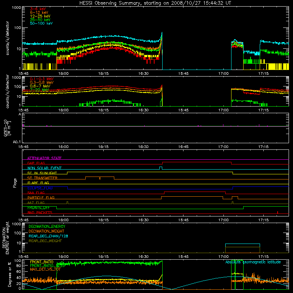The height and width of the screenshot is (293, 293).
Task: Select the PARTICLE_FLAG label
Action: click(41, 197)
